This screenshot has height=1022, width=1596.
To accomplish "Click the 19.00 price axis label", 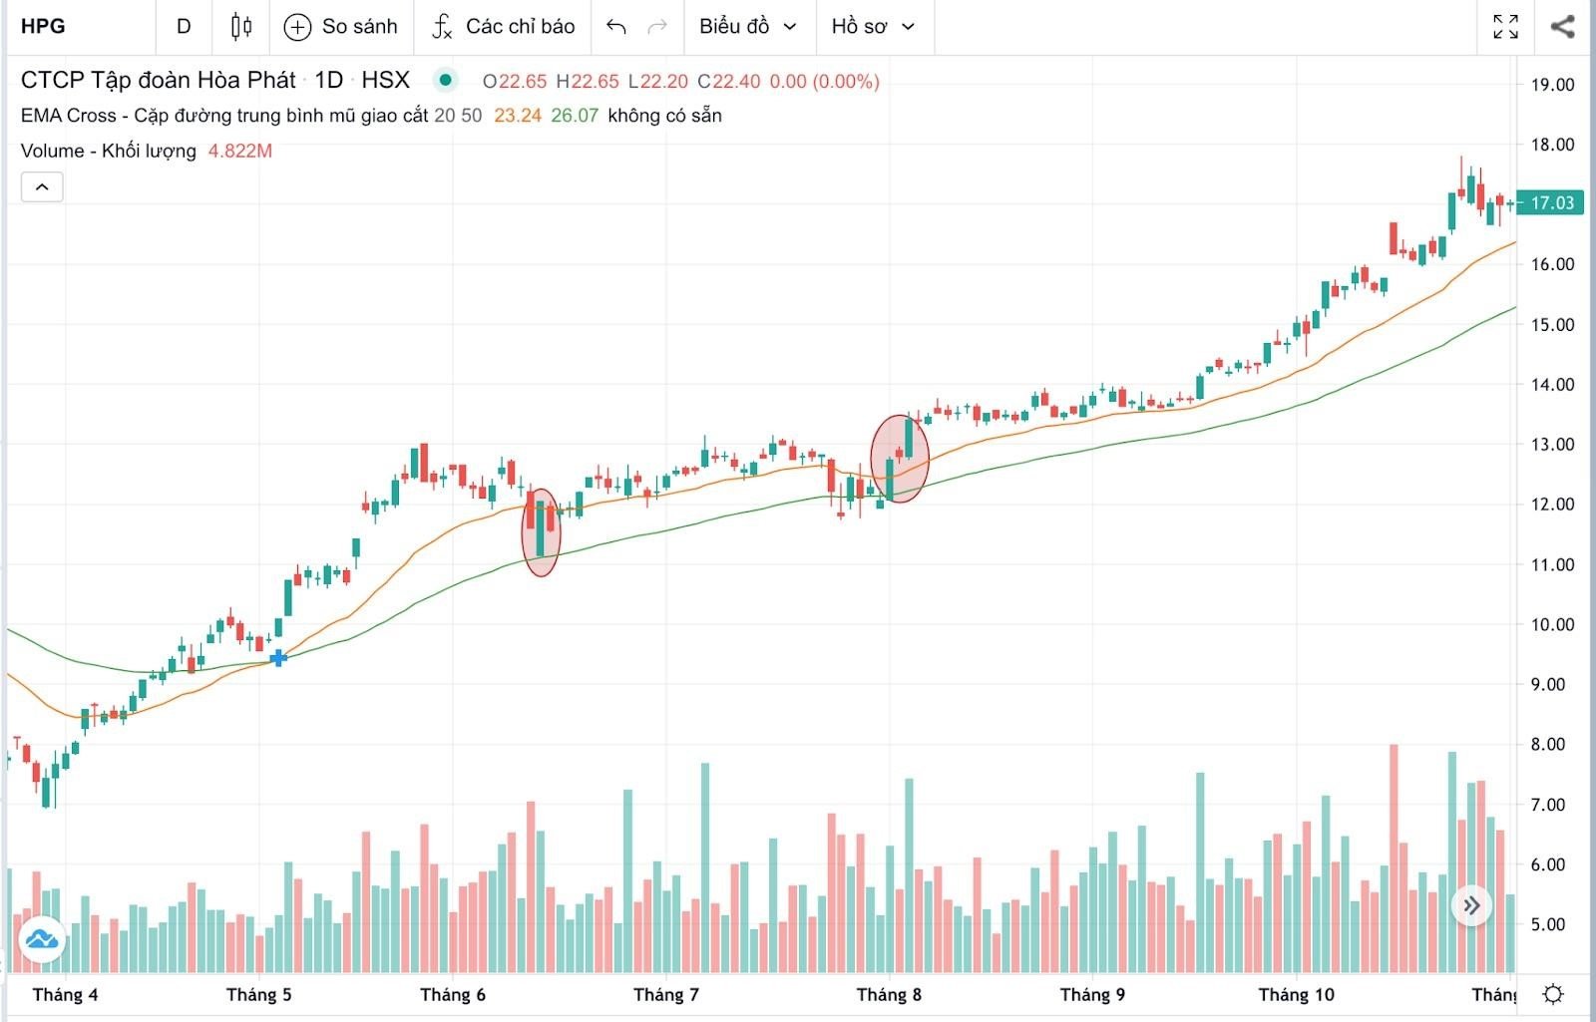I will point(1552,85).
